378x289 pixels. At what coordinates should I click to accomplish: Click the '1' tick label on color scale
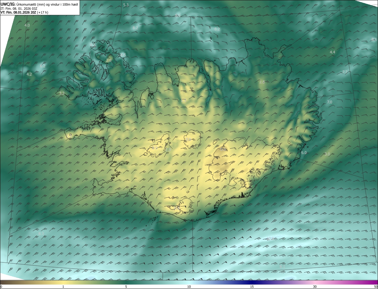(63, 287)
